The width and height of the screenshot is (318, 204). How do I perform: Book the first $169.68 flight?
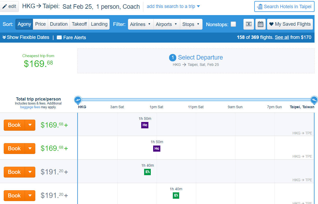click(14, 125)
